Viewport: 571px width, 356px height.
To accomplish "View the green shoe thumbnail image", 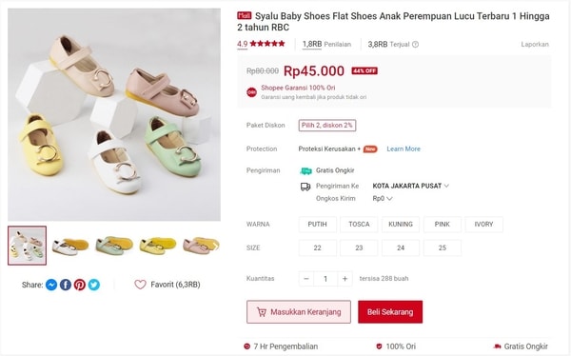I will click(114, 246).
